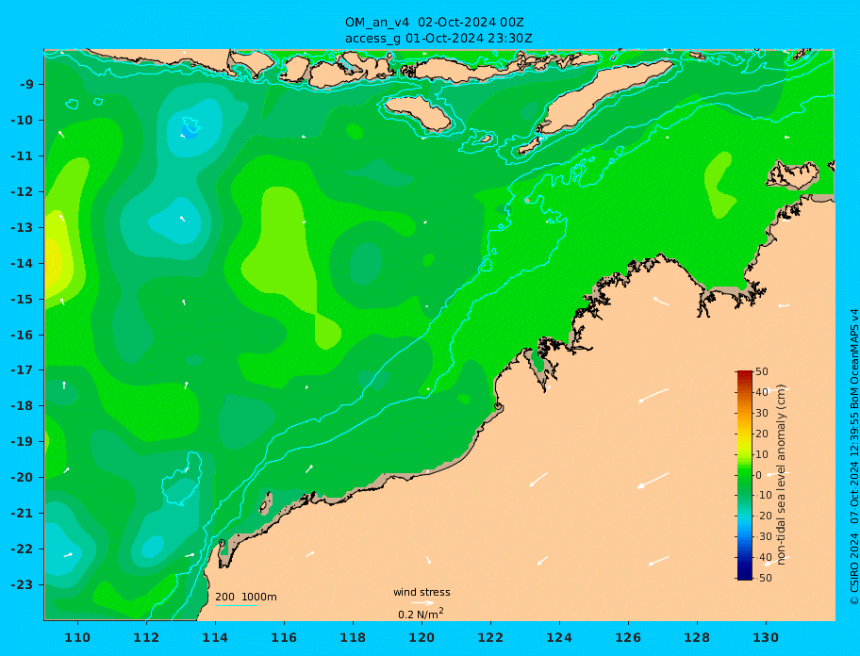This screenshot has height=656, width=860.
Task: Click the latitude label -13 on the left axis
Action: point(22,227)
